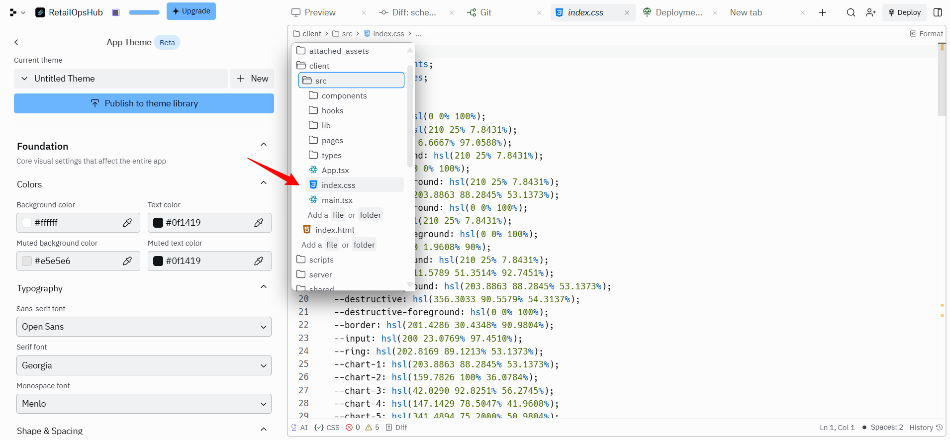Click the Upgrade button
Viewport: 950px width, 440px height.
point(191,11)
